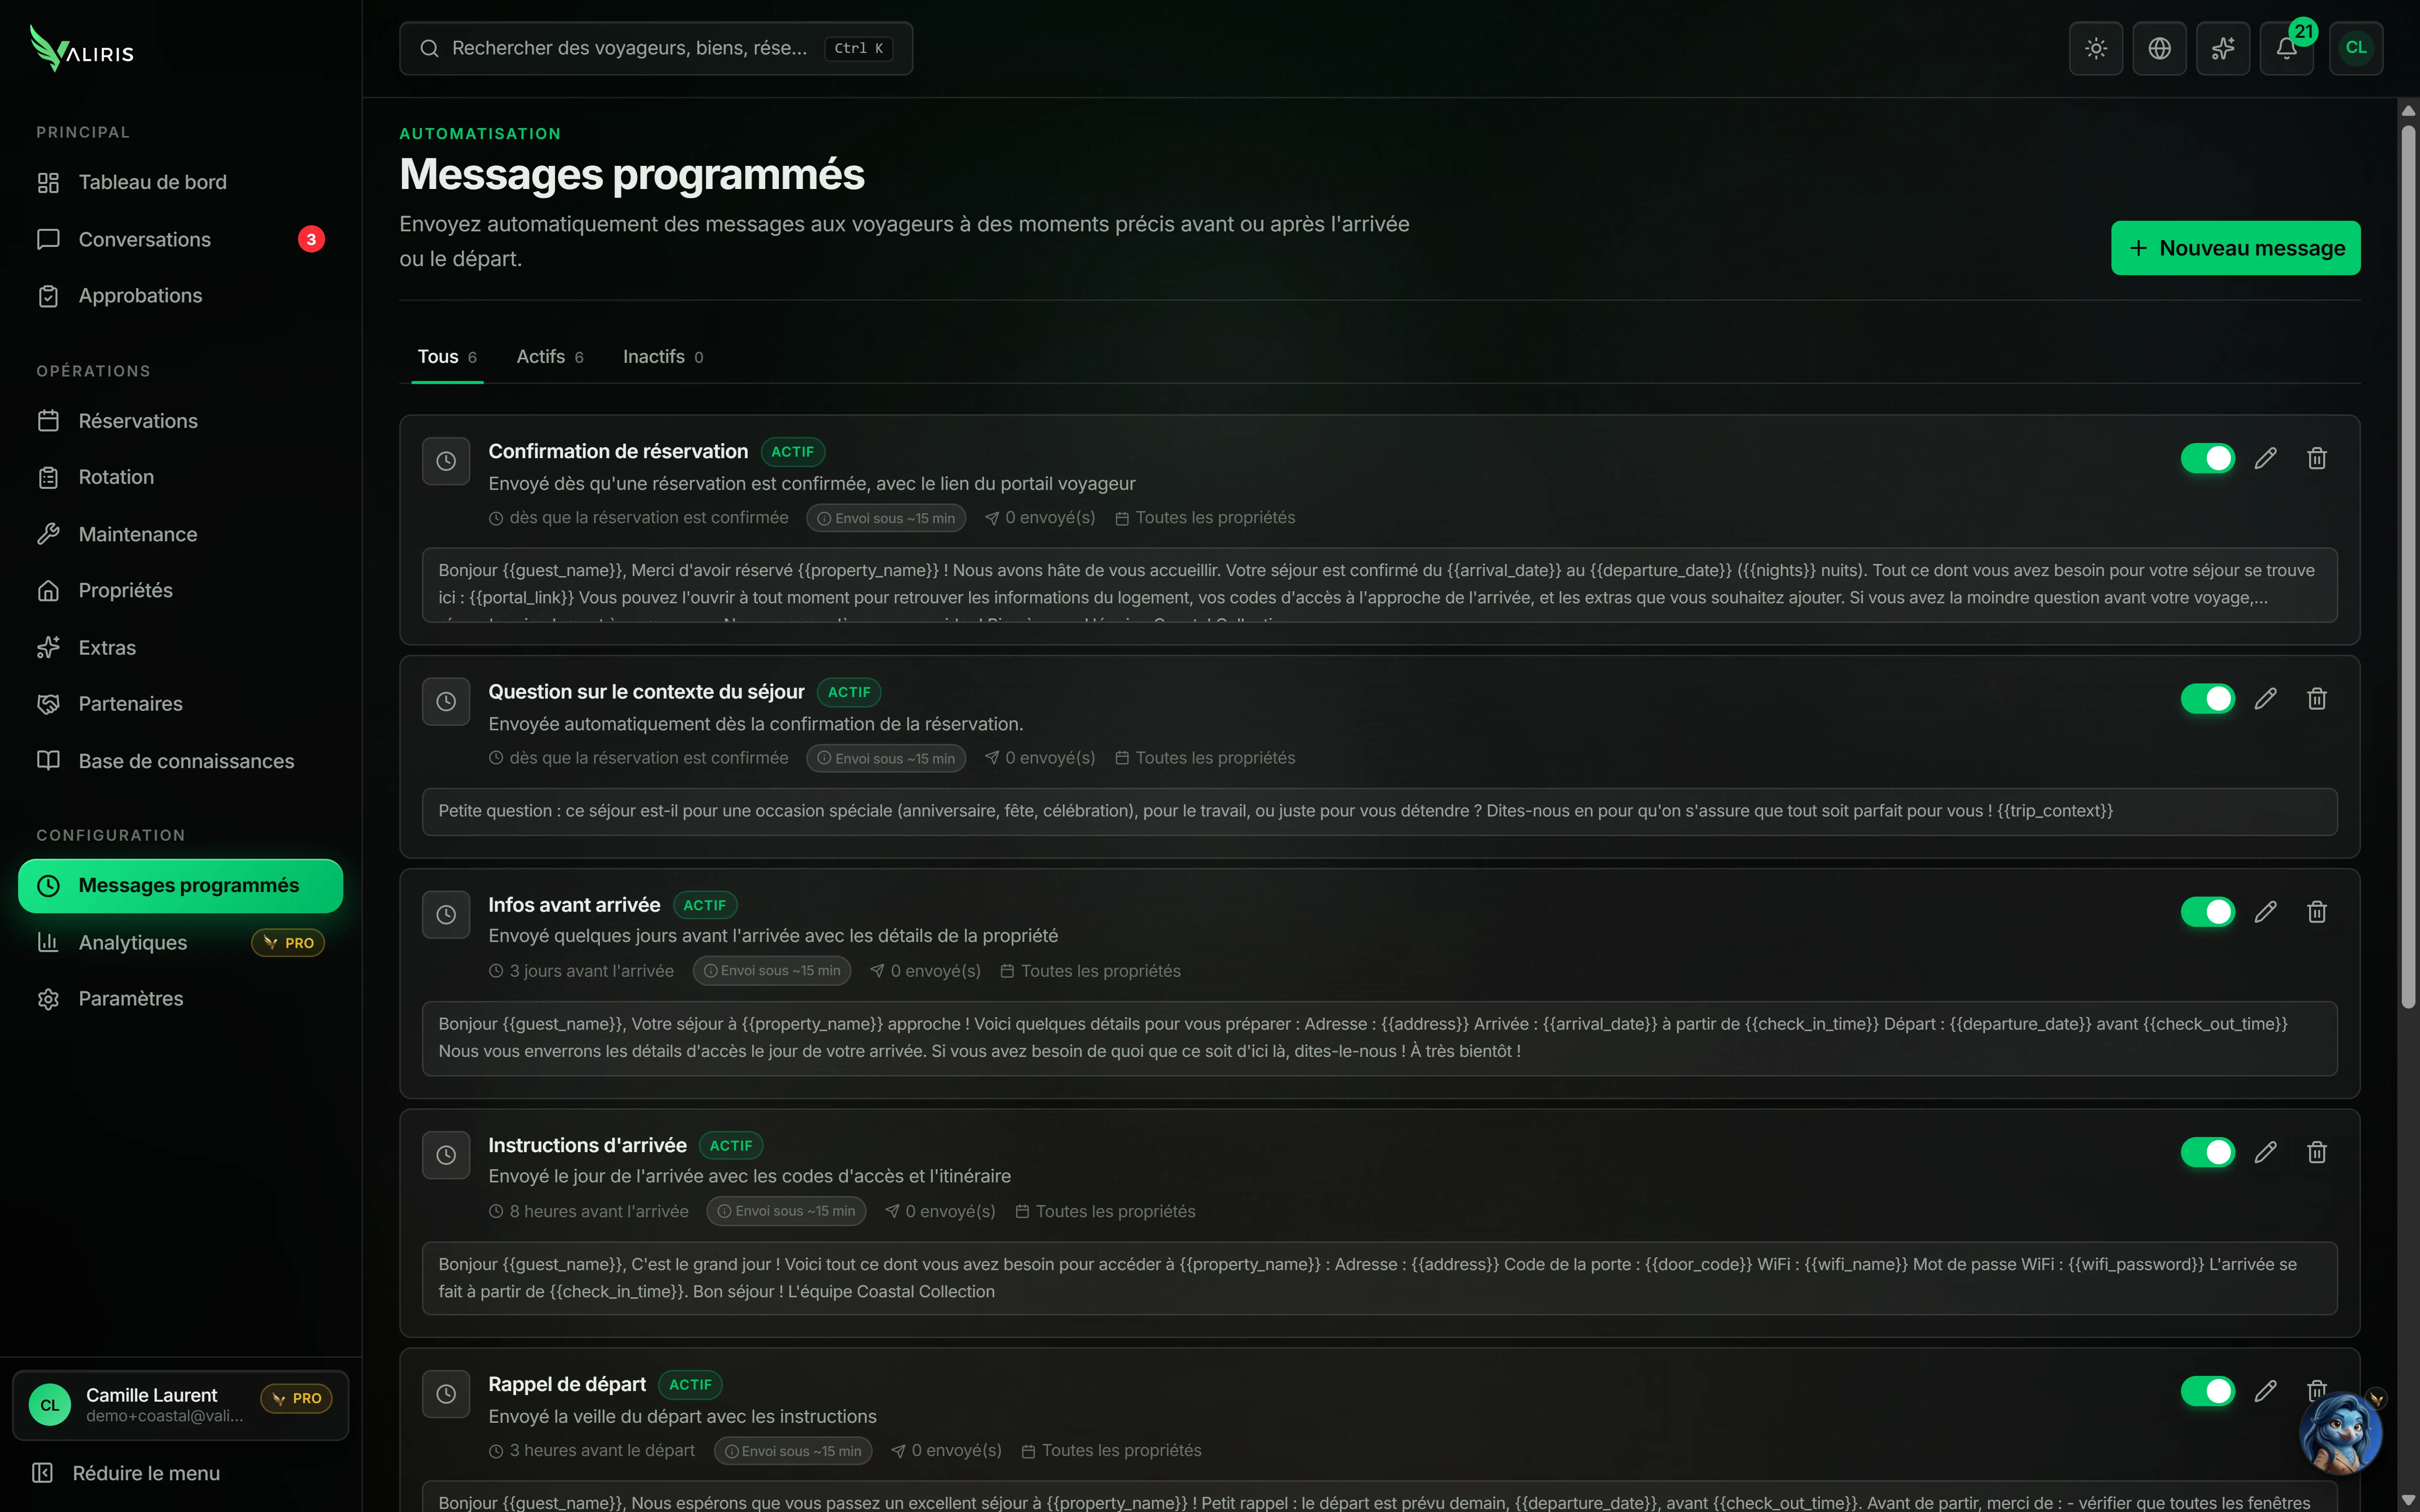Open Base de connaissances

pos(181,761)
